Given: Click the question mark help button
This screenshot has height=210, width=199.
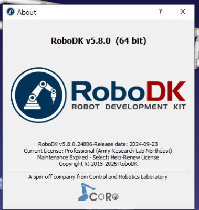Looking at the screenshot, I should (x=160, y=12).
